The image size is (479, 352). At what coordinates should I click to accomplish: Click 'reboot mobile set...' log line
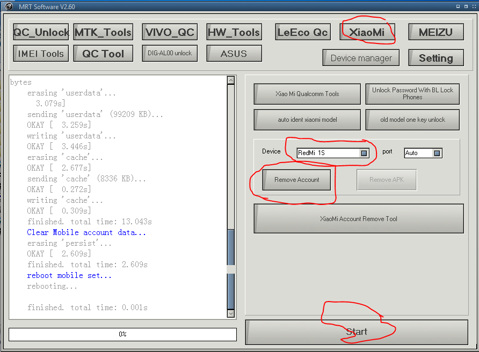click(x=69, y=275)
